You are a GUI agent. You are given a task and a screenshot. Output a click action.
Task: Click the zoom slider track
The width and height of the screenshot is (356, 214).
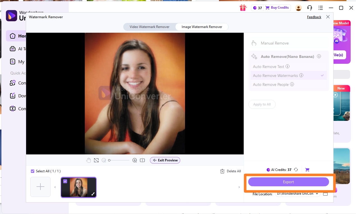tap(119, 160)
